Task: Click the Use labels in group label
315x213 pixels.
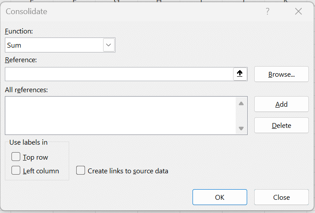Action: tap(28, 142)
